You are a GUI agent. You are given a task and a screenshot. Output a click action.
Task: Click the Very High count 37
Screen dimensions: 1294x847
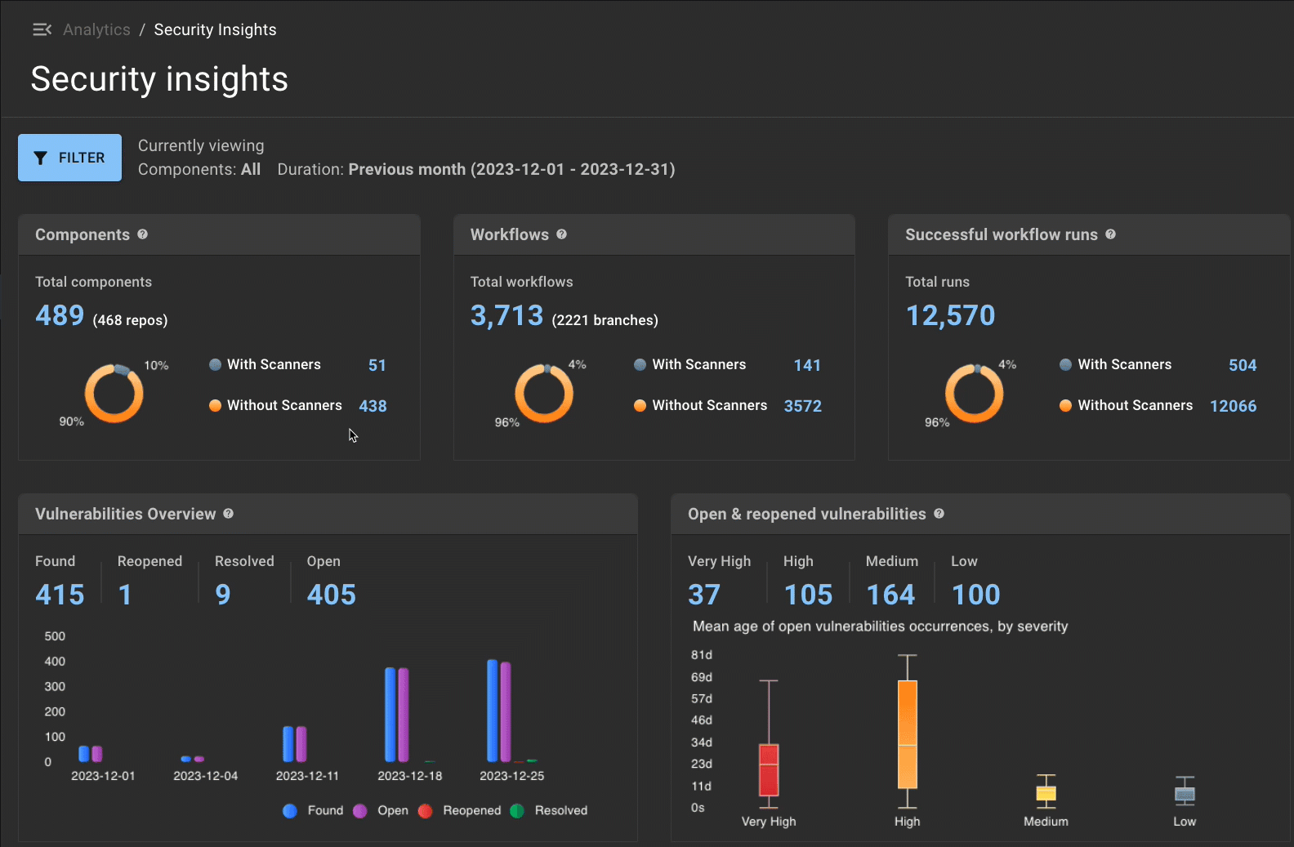(x=704, y=595)
